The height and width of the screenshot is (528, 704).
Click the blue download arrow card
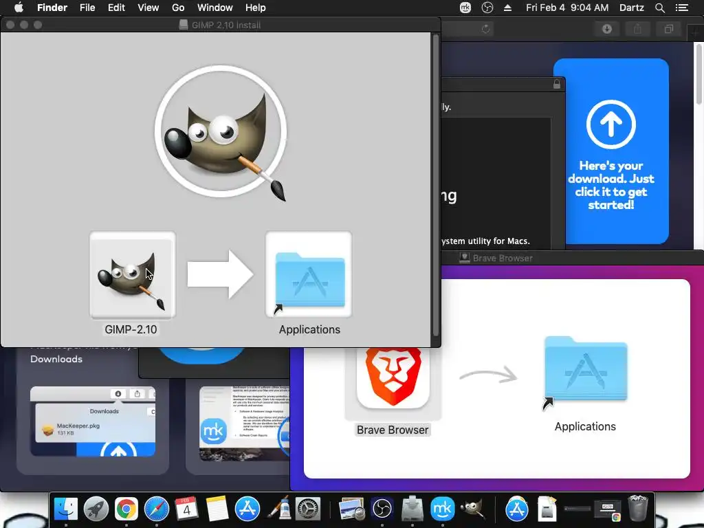pos(611,151)
